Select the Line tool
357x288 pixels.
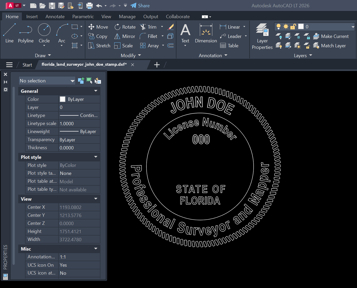pyautogui.click(x=9, y=33)
